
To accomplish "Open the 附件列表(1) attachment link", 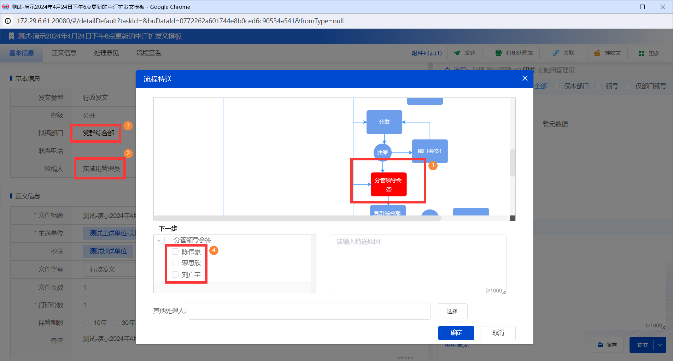I will point(427,53).
